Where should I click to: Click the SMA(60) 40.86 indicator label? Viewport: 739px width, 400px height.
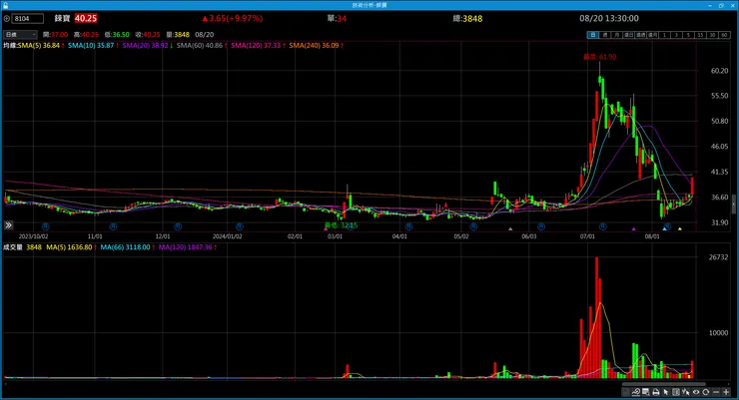click(202, 46)
